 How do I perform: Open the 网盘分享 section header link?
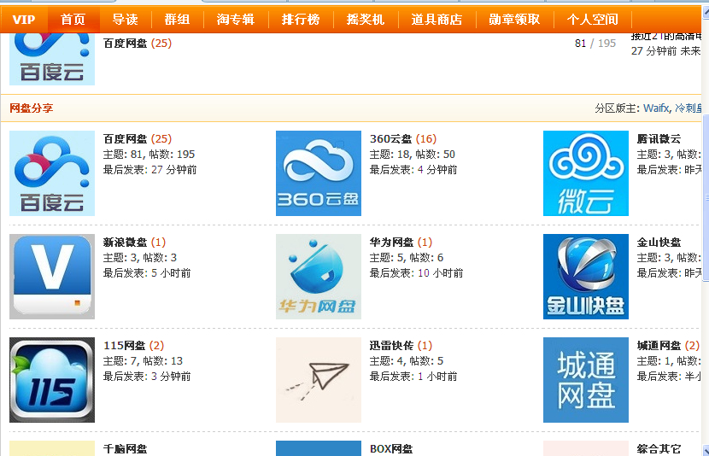coord(32,108)
